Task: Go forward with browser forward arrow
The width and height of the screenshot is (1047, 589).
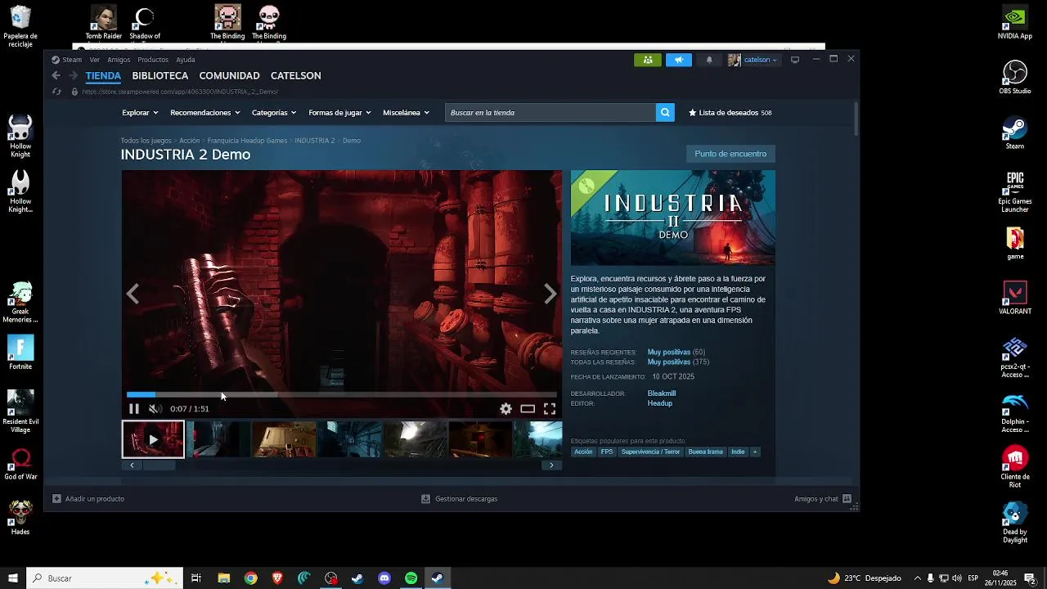Action: [73, 75]
